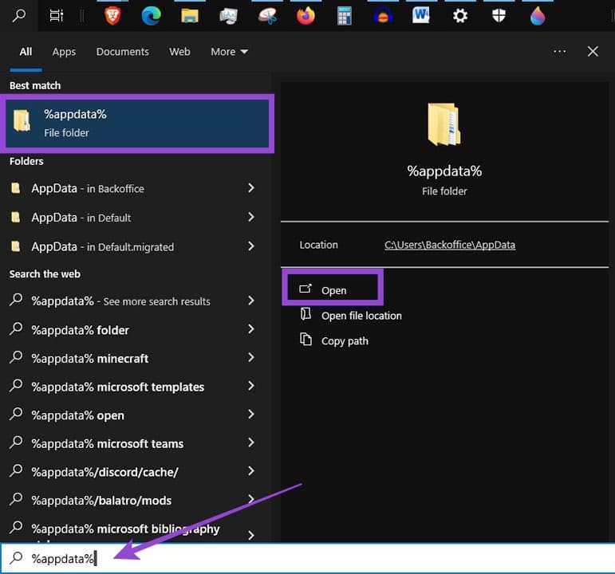Viewport: 615px width, 574px height.
Task: Expand AppData in Backoffice folder result
Action: (250, 188)
